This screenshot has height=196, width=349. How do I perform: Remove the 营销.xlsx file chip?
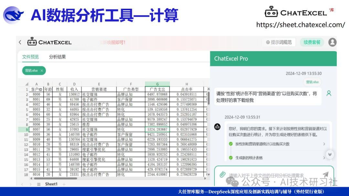tap(42, 70)
